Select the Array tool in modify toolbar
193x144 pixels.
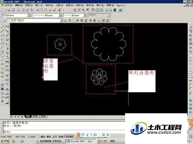191,43
